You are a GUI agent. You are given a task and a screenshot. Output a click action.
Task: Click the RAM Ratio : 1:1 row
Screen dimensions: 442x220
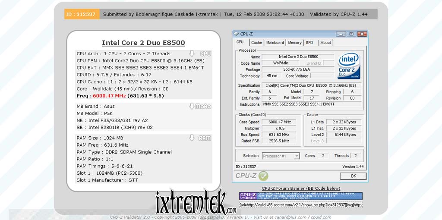(95, 159)
